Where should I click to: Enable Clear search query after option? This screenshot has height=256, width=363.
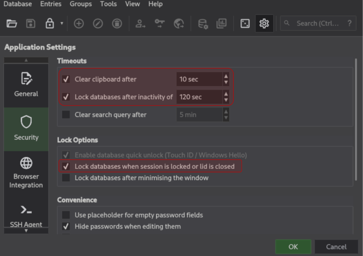[66, 115]
